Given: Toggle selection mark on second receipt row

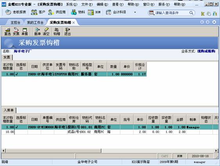Looking at the screenshot, I should pyautogui.click(x=21, y=132).
